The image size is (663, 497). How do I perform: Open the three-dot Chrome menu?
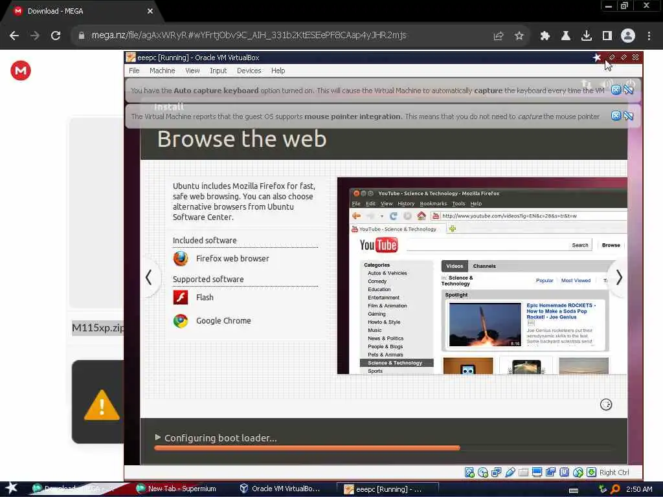649,36
